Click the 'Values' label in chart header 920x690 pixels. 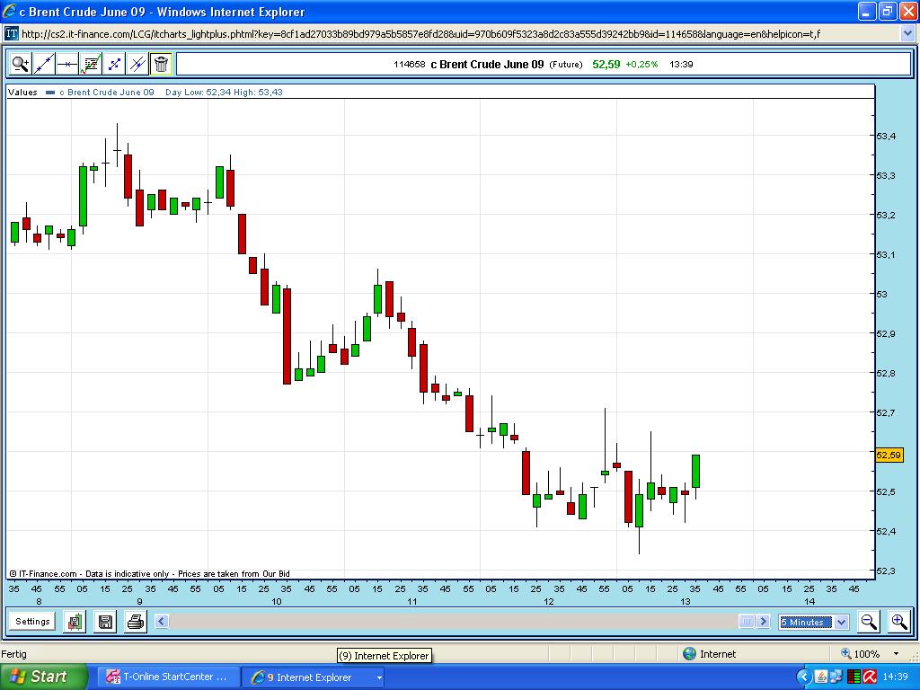[x=22, y=93]
